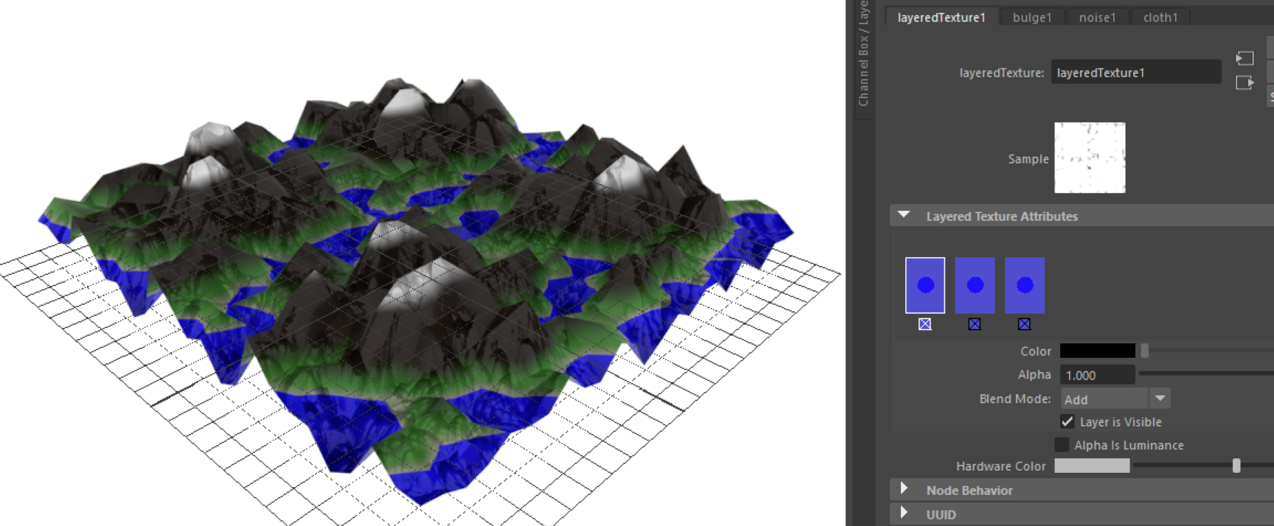Collapse the Layered Texture Attributes section
This screenshot has width=1274, height=526.
click(x=904, y=215)
